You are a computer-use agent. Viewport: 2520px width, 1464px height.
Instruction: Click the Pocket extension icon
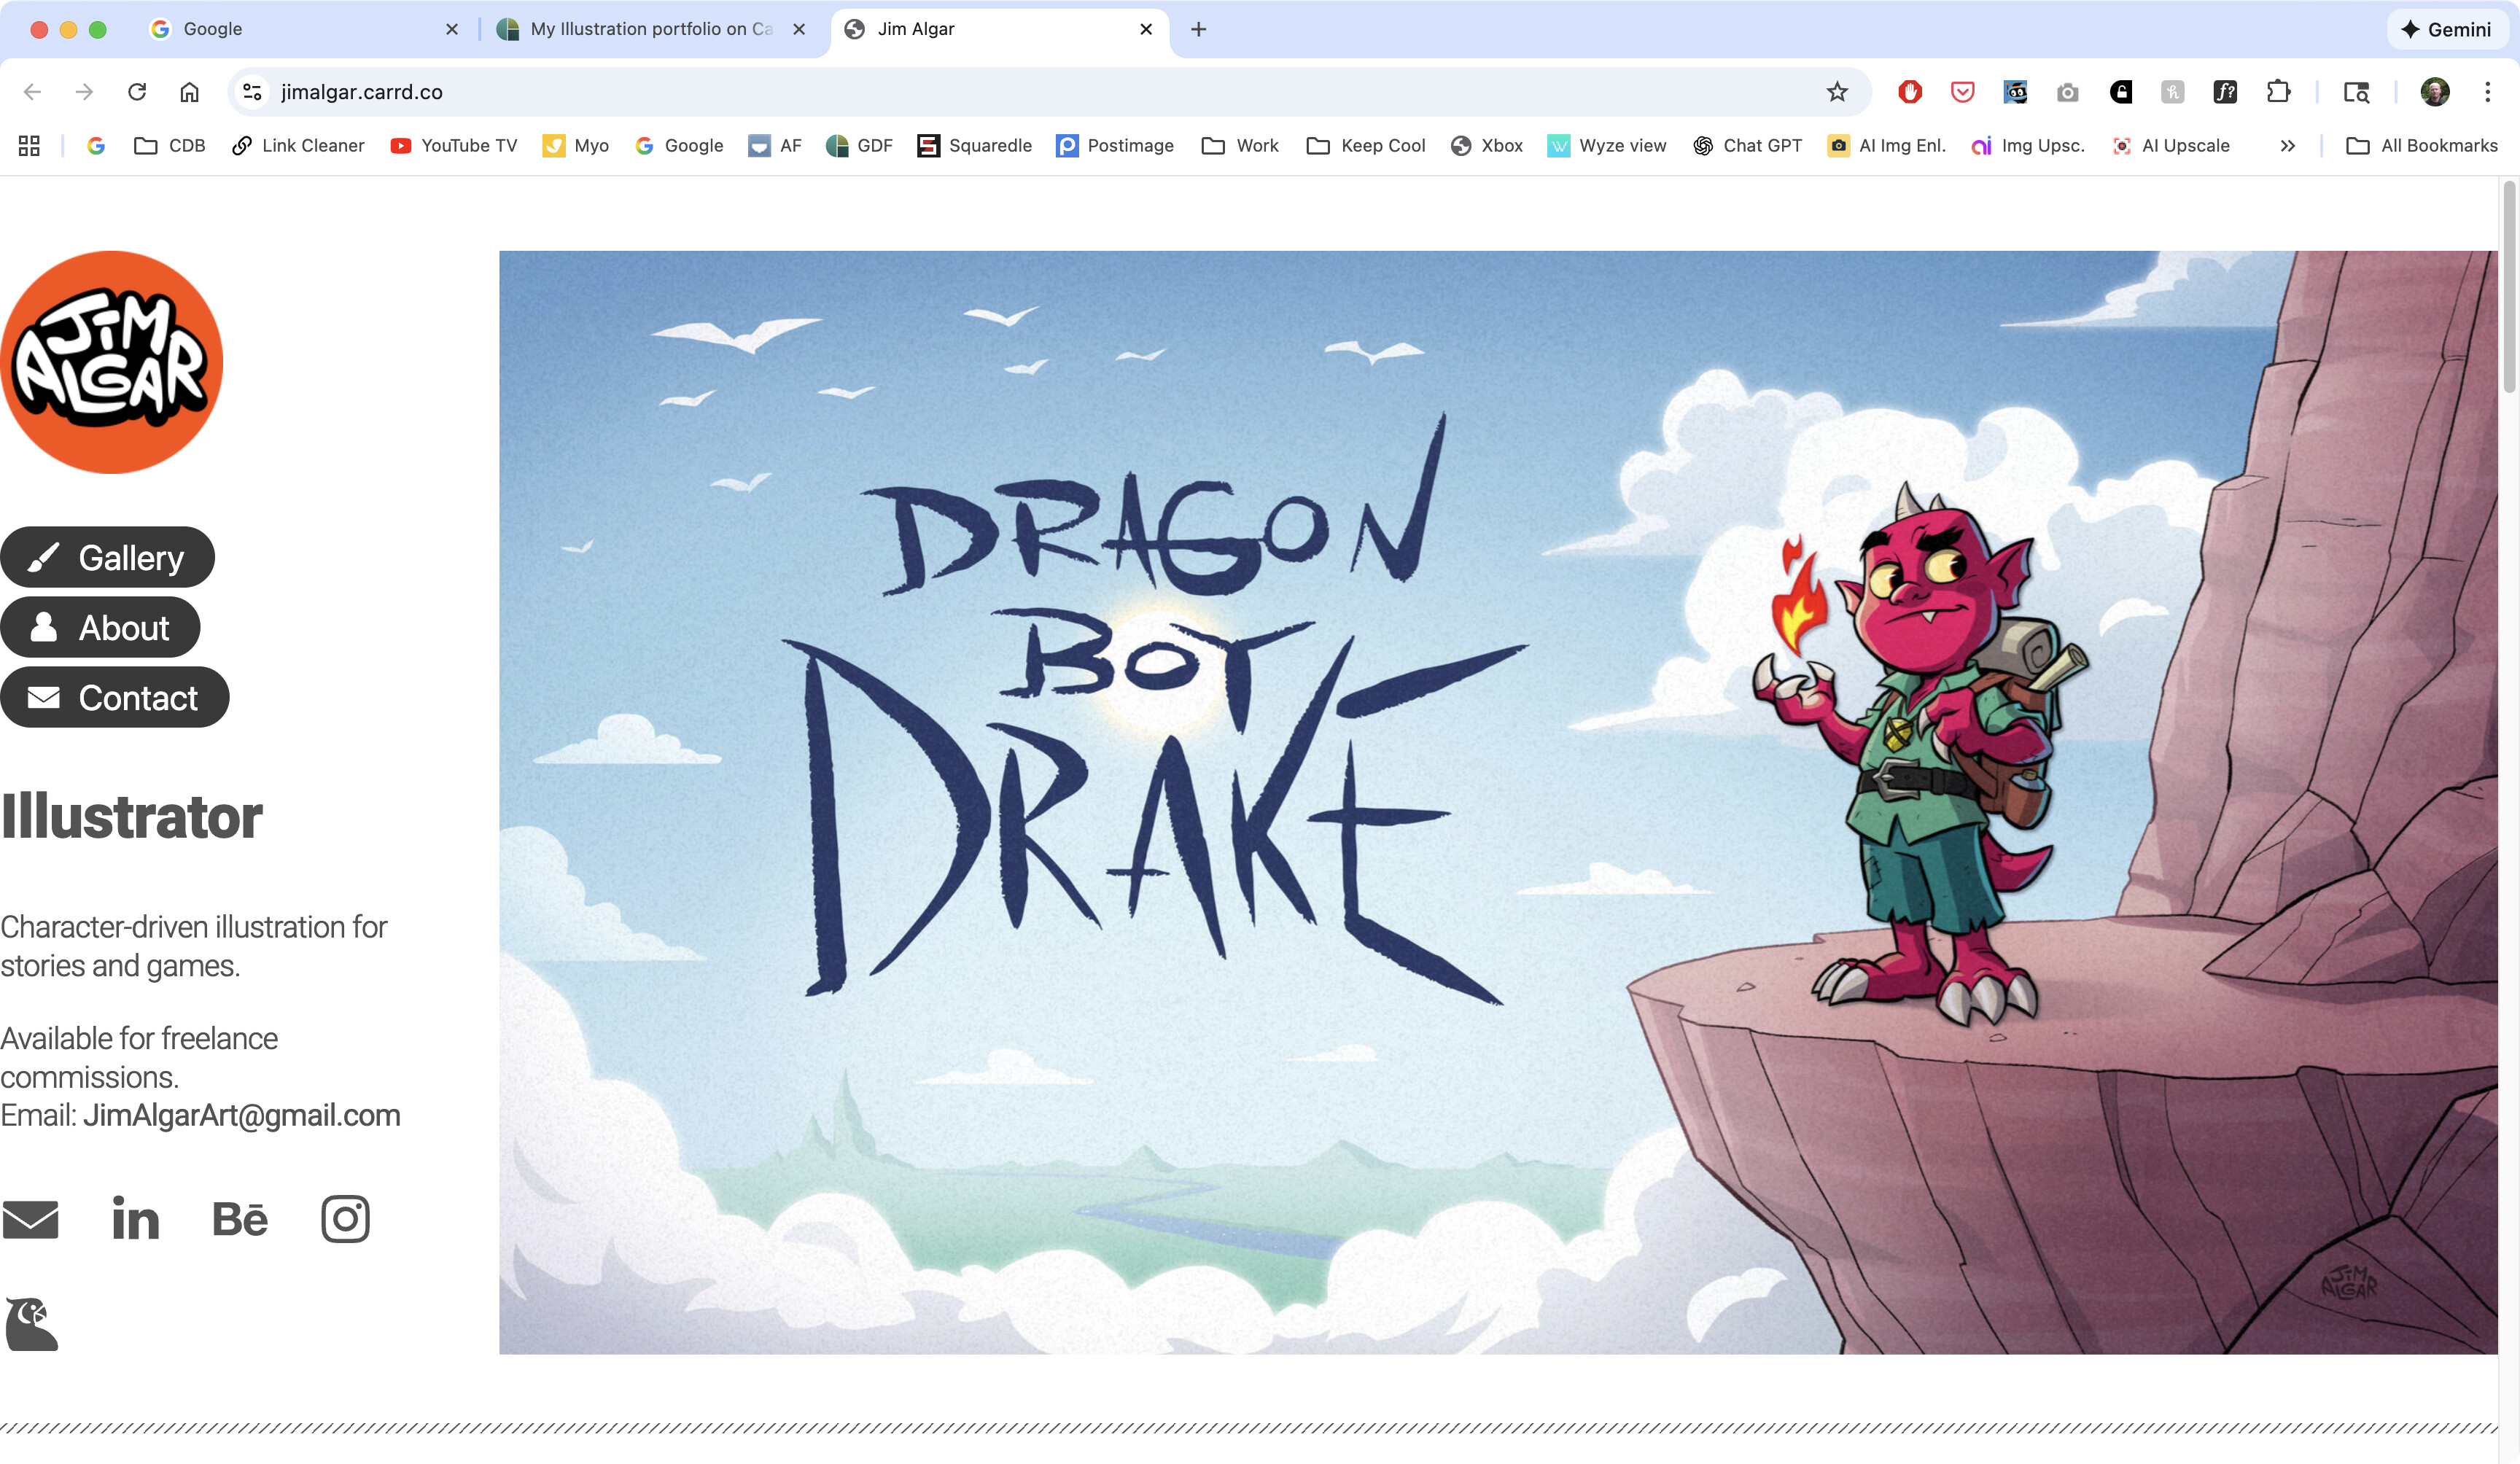[x=1962, y=92]
